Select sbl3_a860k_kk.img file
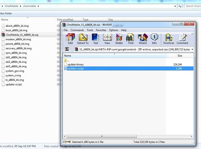Image resolution: width=201 pixels, height=149 pixels. tap(14, 66)
